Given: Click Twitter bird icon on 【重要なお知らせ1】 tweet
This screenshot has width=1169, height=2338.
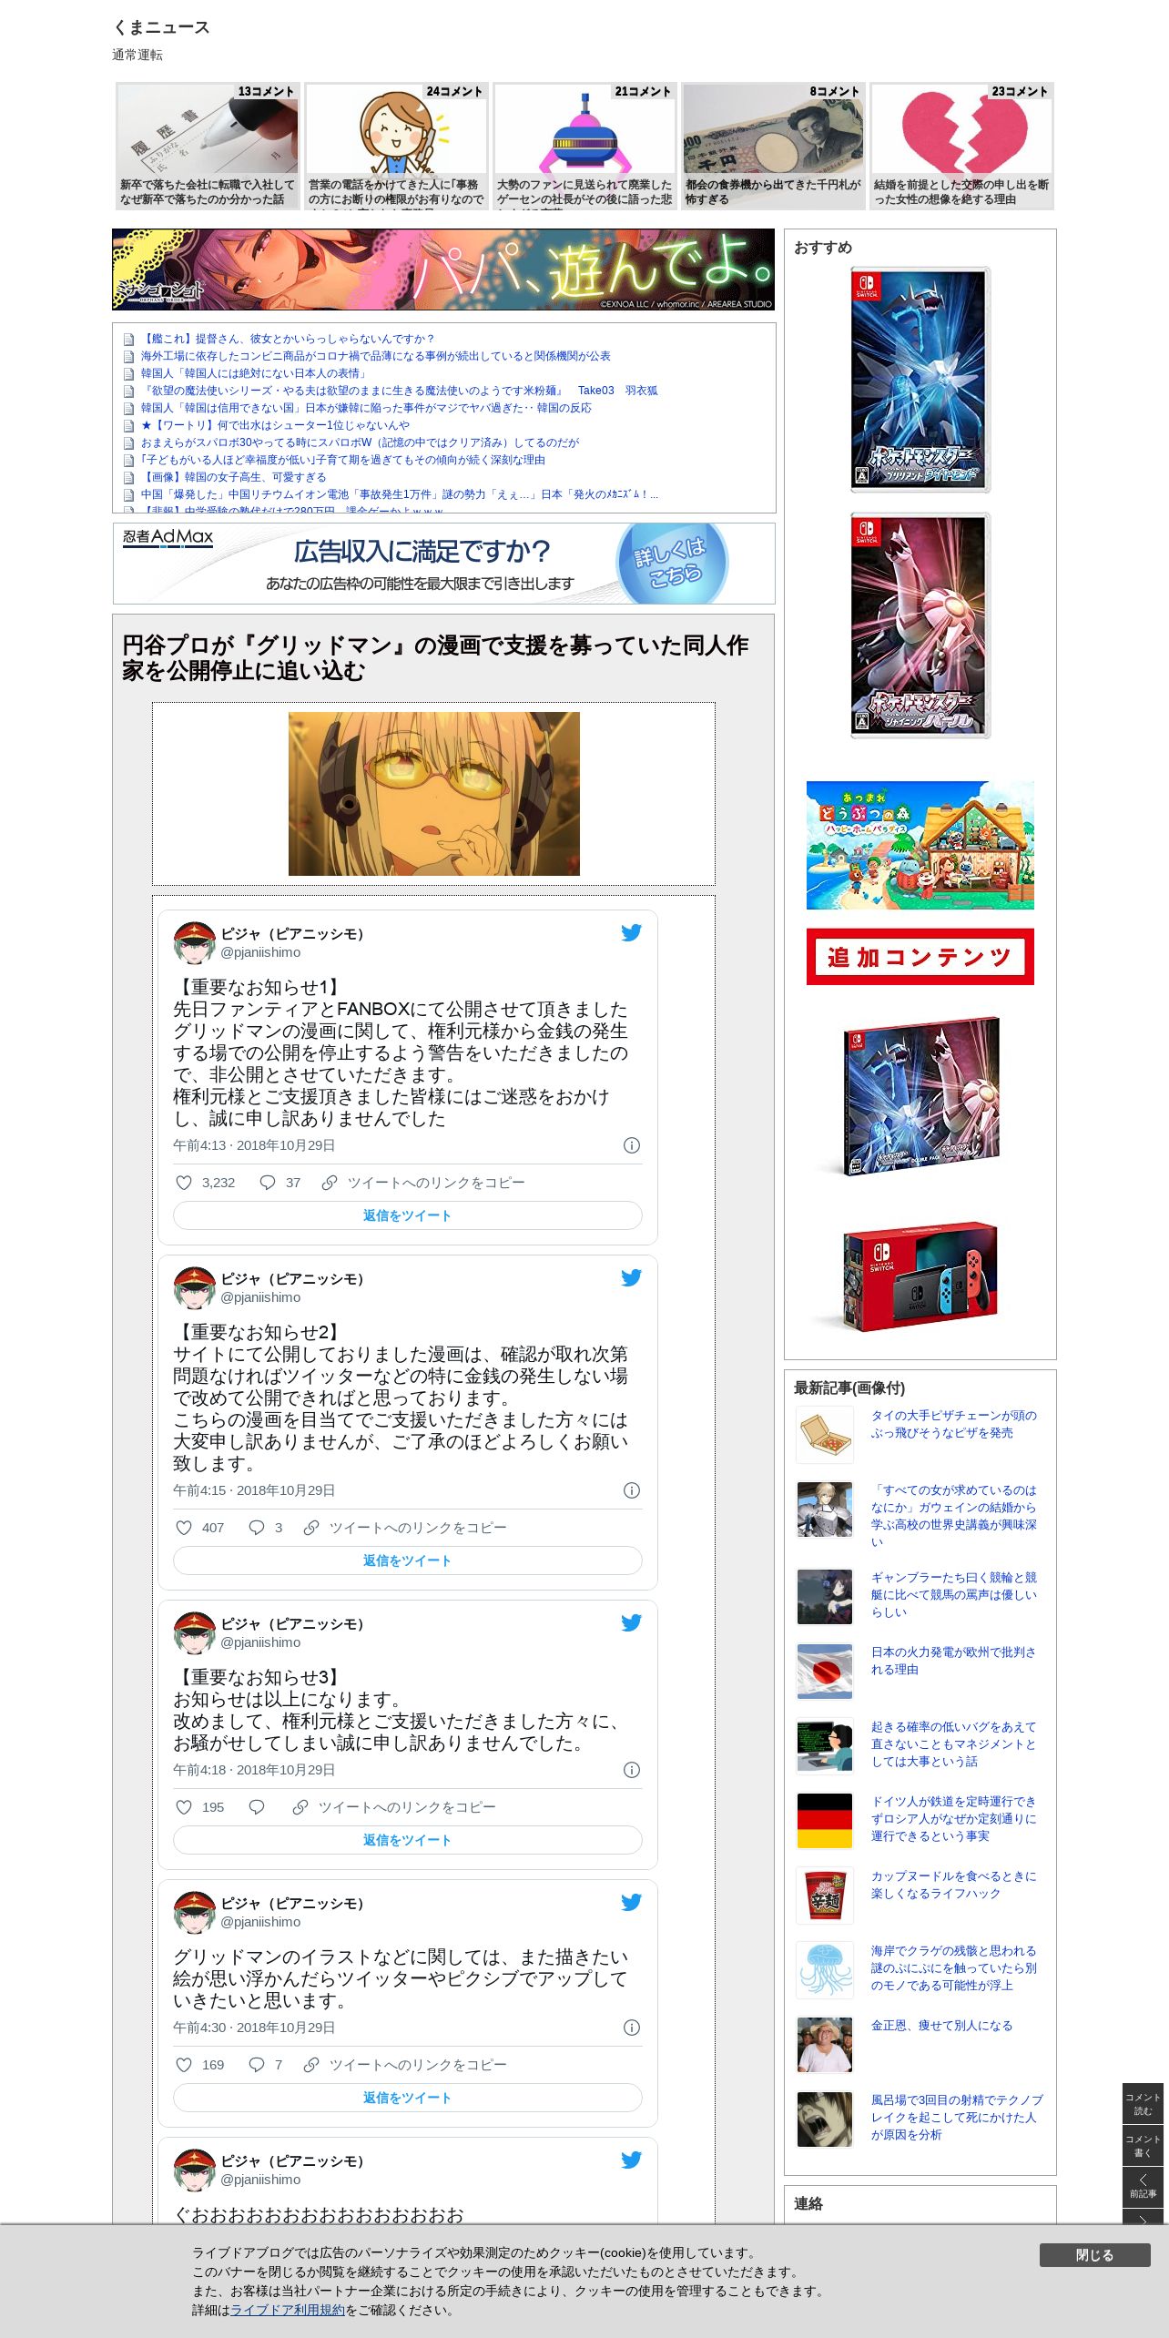Looking at the screenshot, I should pos(631,932).
